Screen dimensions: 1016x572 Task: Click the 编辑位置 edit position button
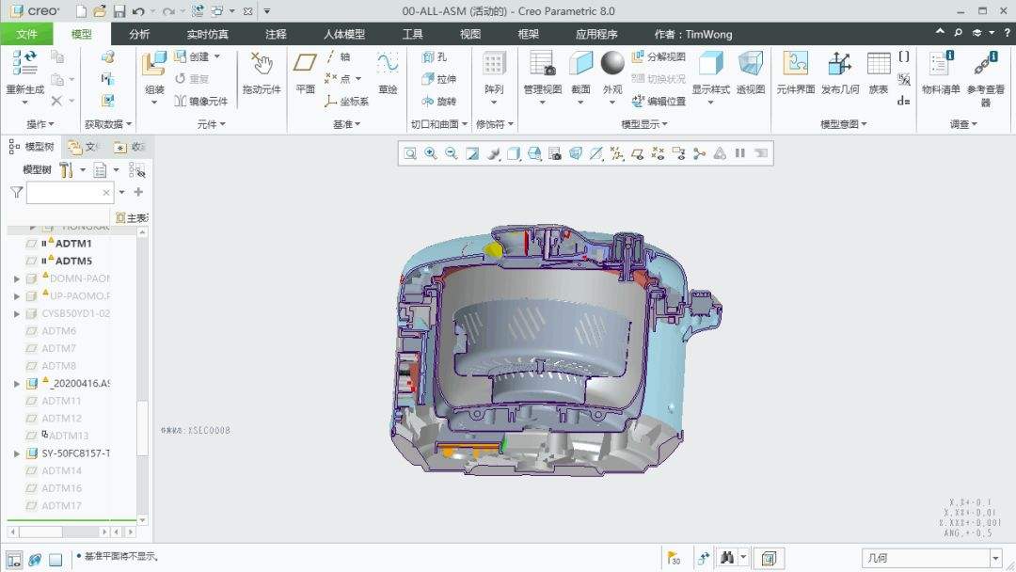click(x=659, y=101)
